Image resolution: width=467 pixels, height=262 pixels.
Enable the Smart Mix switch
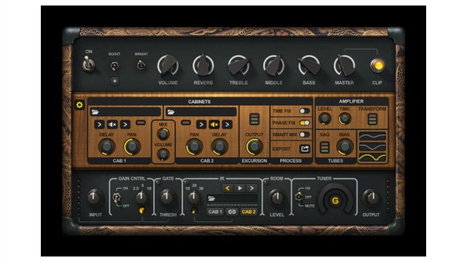pos(304,135)
